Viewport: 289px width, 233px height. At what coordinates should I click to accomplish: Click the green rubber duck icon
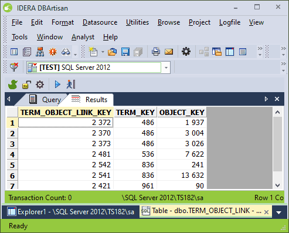pos(13,85)
